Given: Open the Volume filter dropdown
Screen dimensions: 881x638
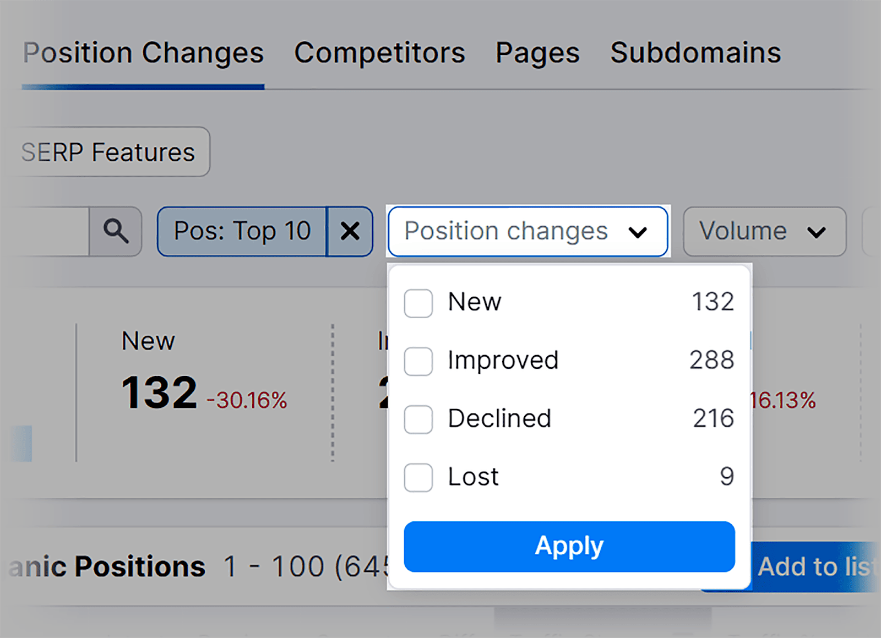Looking at the screenshot, I should [764, 231].
